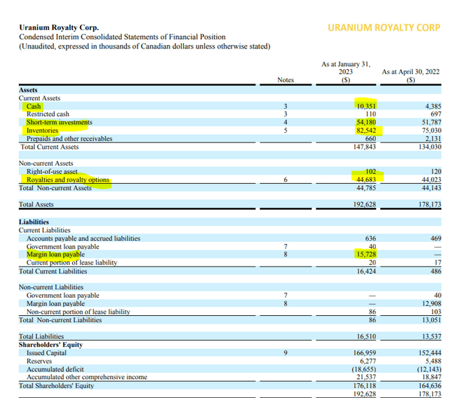
Task: Click the Cash value 10,351
Action: [x=366, y=106]
